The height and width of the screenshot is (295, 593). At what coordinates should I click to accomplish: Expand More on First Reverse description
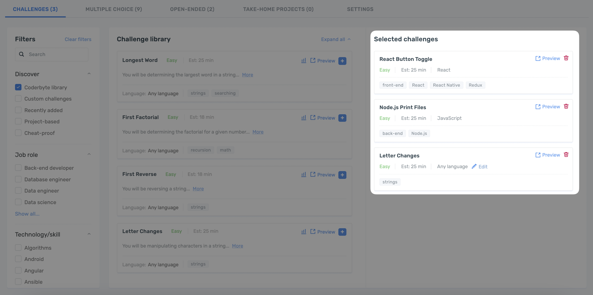(x=198, y=189)
